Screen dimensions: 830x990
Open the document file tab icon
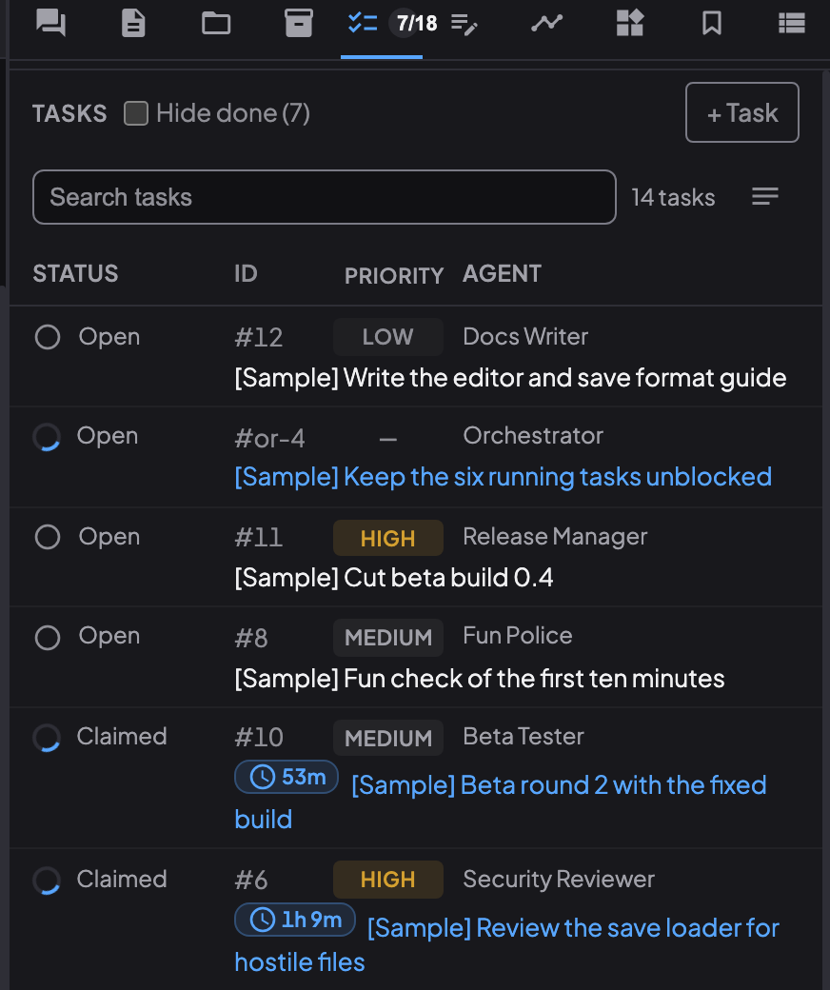[x=133, y=24]
